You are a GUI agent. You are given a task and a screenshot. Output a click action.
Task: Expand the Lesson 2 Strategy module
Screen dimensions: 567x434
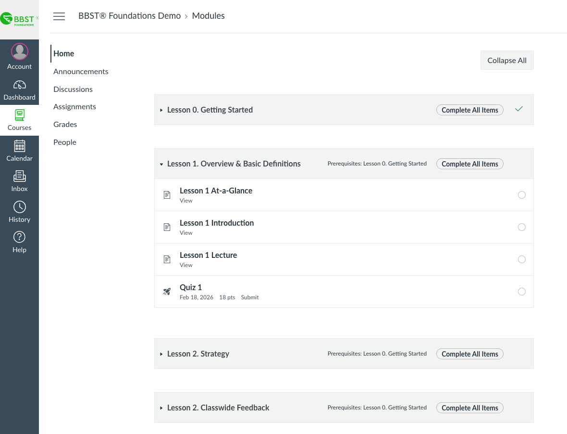(x=162, y=353)
